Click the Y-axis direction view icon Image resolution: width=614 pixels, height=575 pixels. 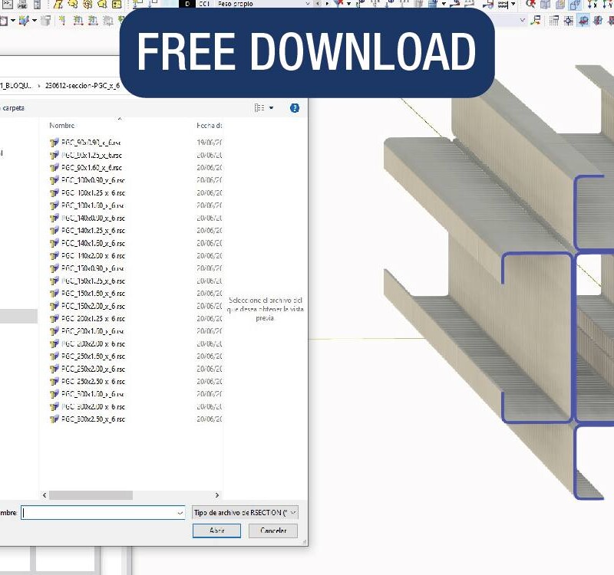(x=608, y=5)
